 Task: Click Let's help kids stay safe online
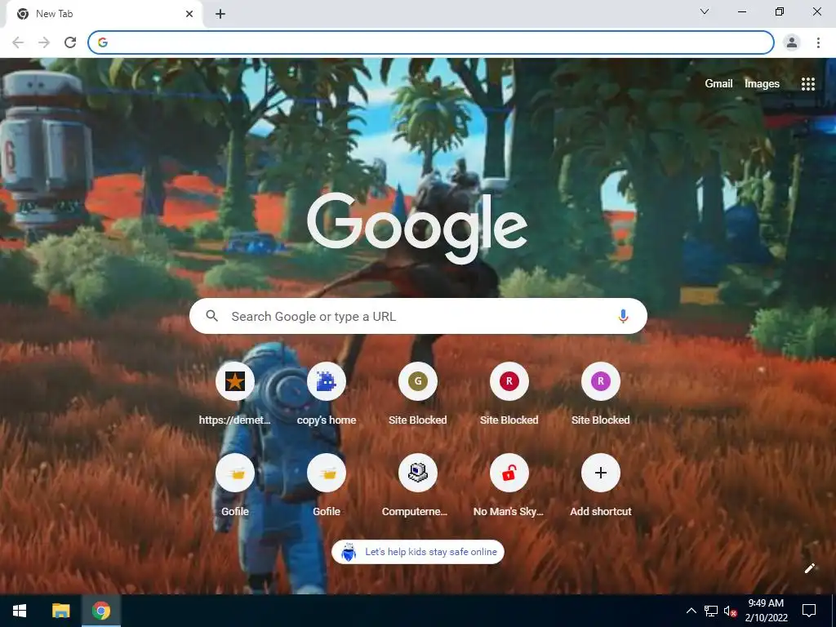coord(417,552)
